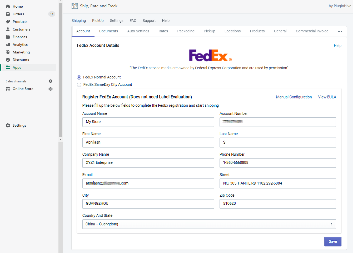Click the Orders count badge 17
Viewport: 353px width, 253px height.
click(x=52, y=14)
